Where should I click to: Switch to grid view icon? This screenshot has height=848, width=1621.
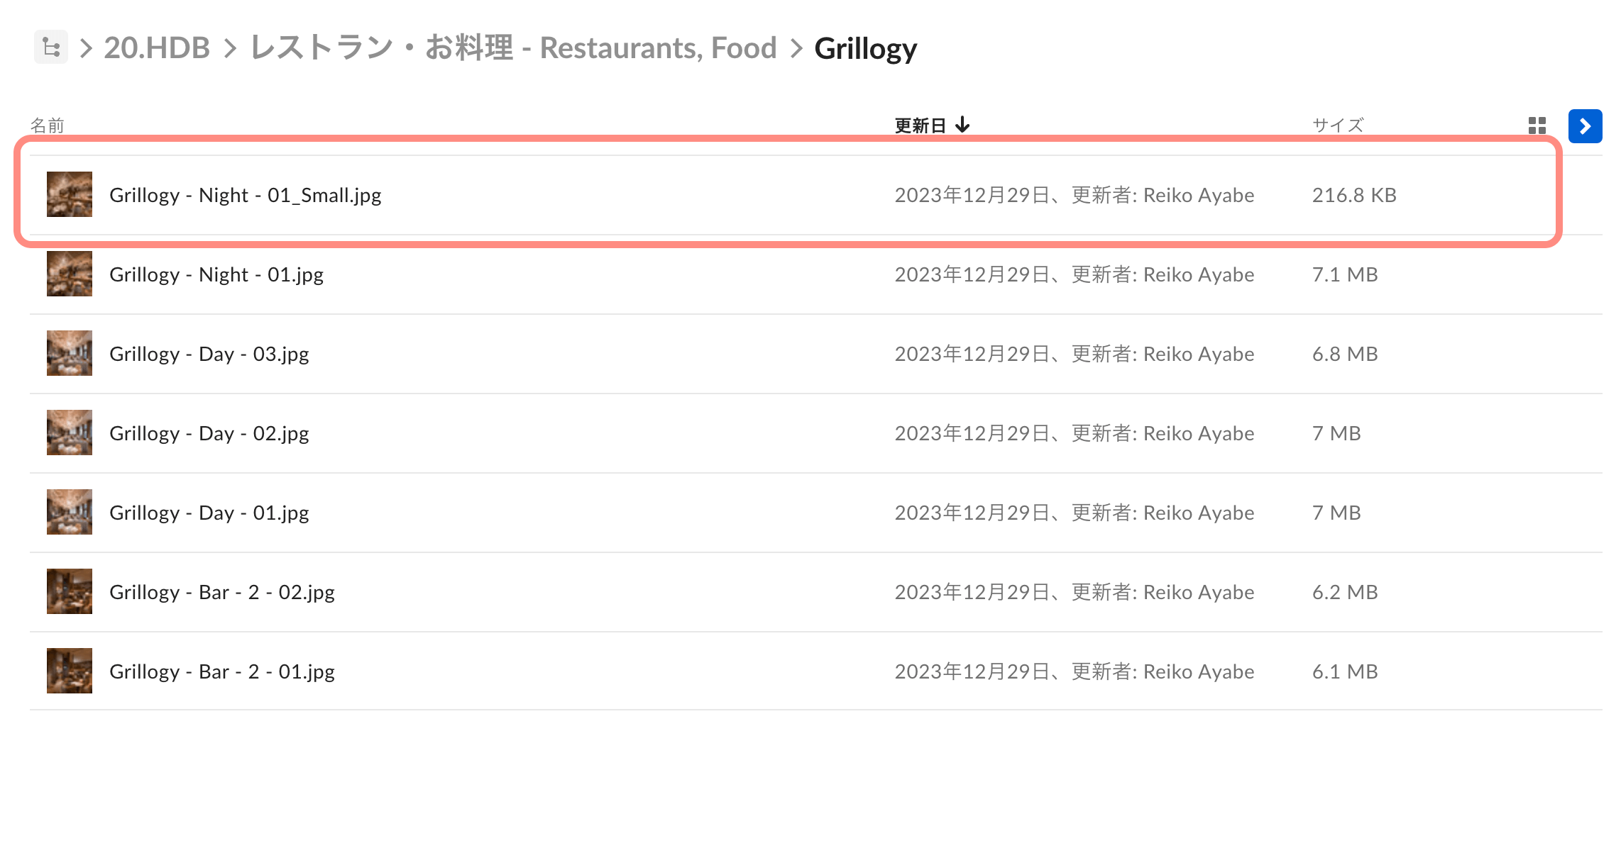point(1537,126)
